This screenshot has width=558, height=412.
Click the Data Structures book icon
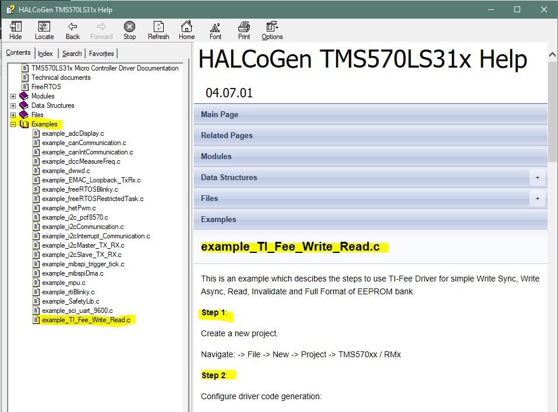24,105
